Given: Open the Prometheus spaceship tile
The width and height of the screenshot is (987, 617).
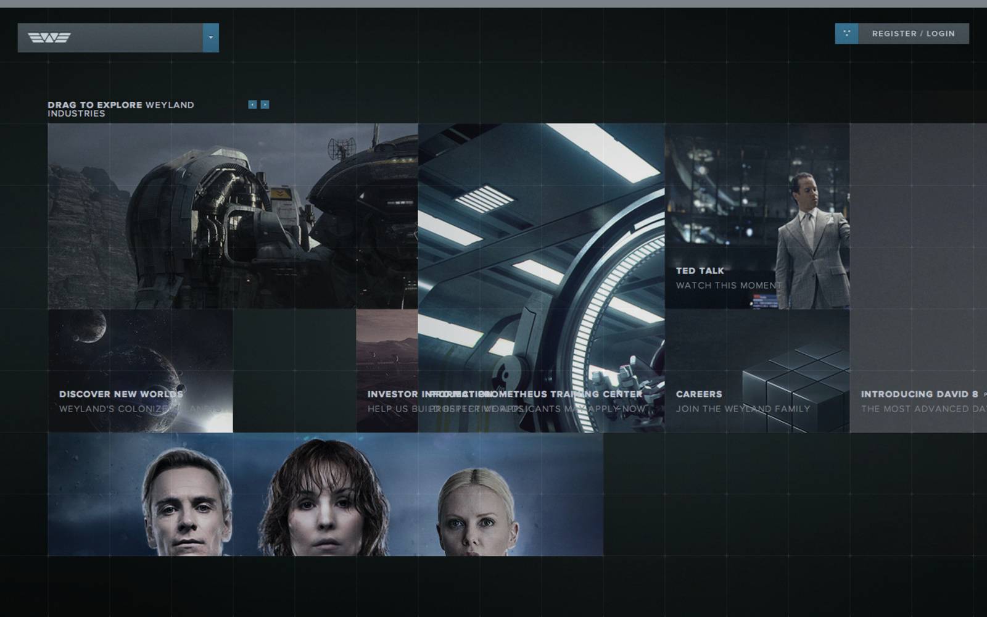Looking at the screenshot, I should (233, 216).
